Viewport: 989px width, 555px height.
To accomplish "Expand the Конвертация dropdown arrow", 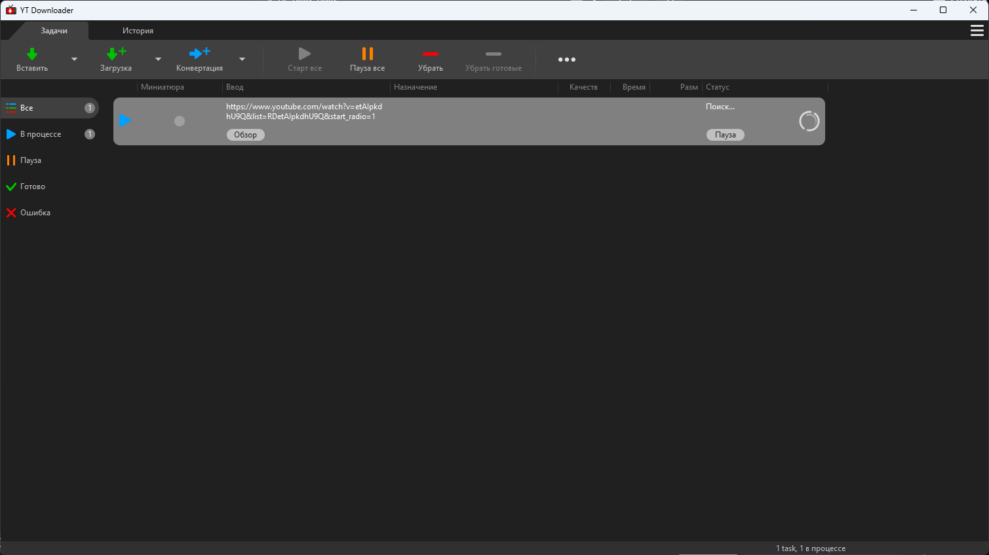I will pos(242,60).
